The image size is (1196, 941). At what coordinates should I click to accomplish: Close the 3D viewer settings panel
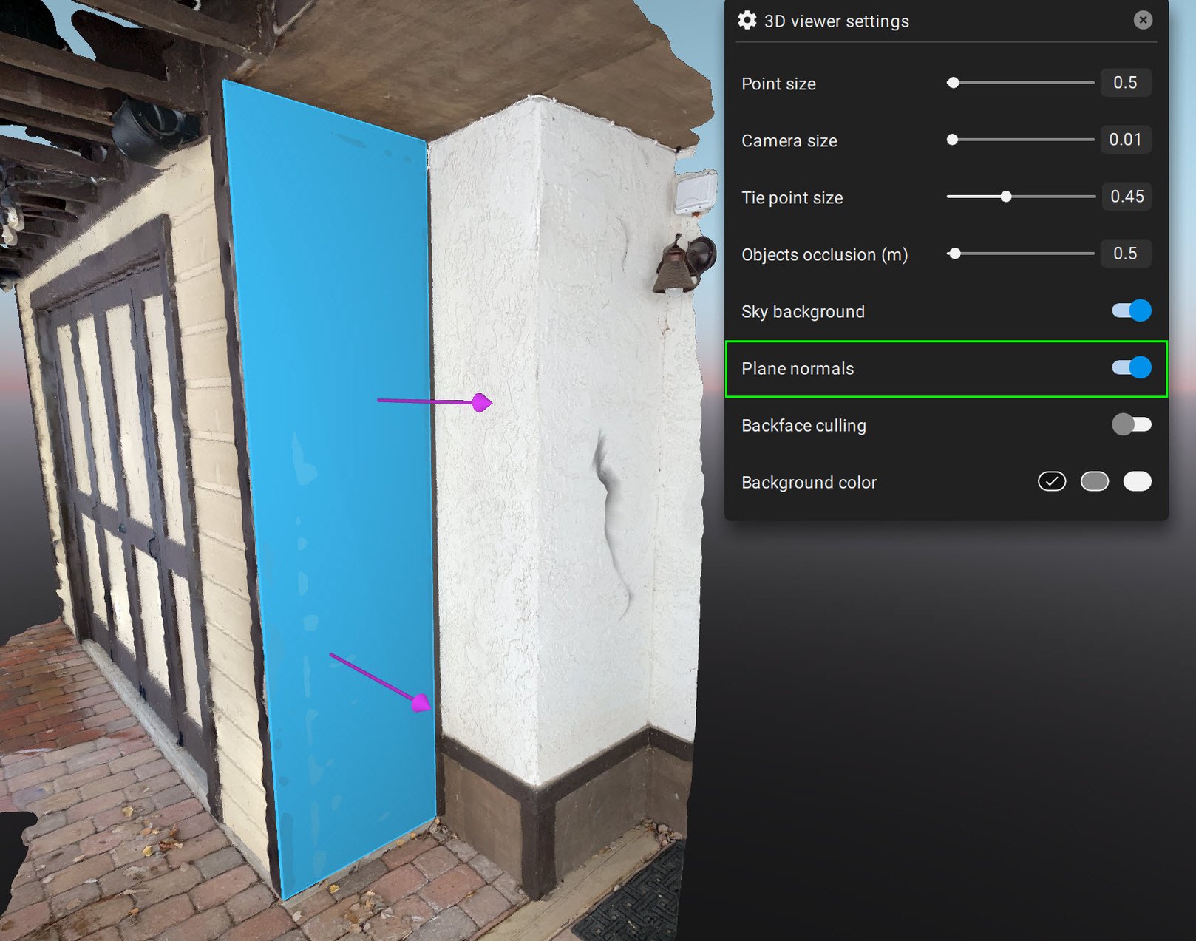[1143, 20]
